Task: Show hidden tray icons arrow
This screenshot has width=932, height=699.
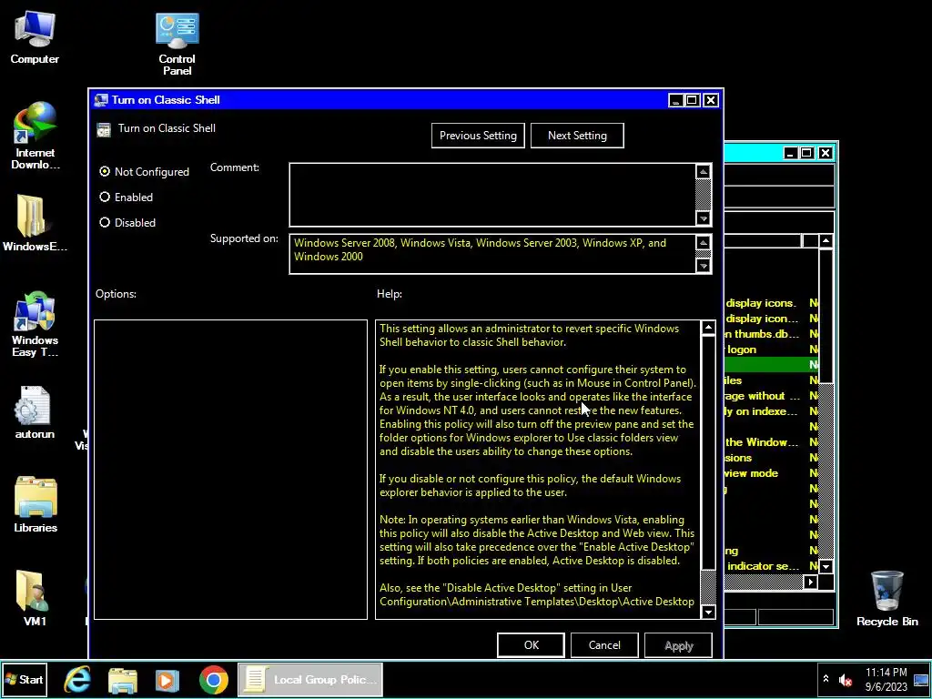Action: pyautogui.click(x=826, y=679)
